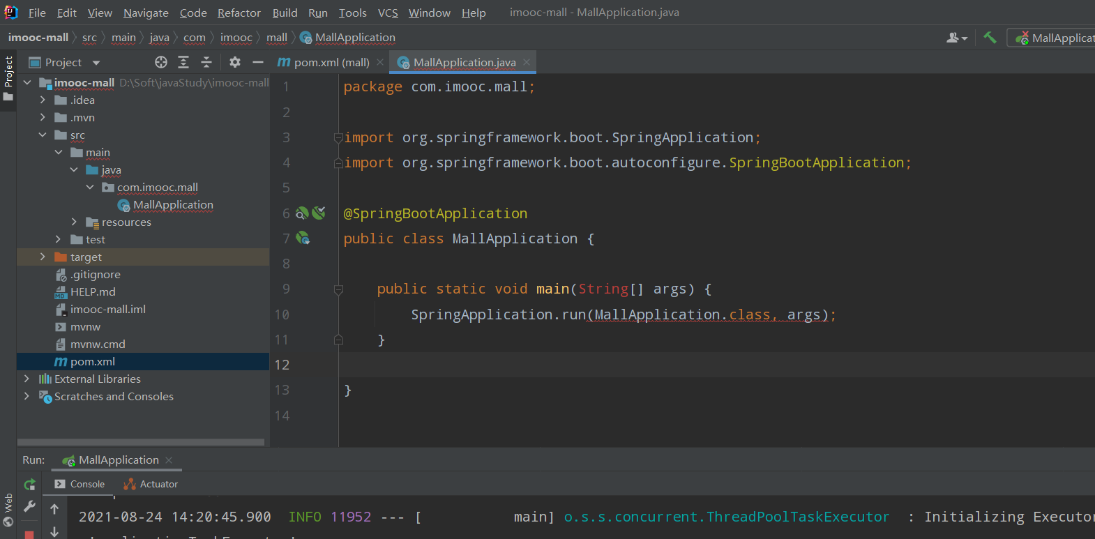Click the src breadcrumb in navigation bar
The width and height of the screenshot is (1095, 539).
pos(89,38)
